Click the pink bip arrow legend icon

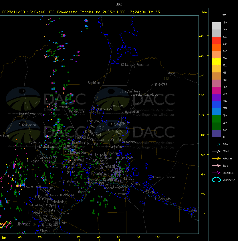pyautogui.click(x=216, y=165)
